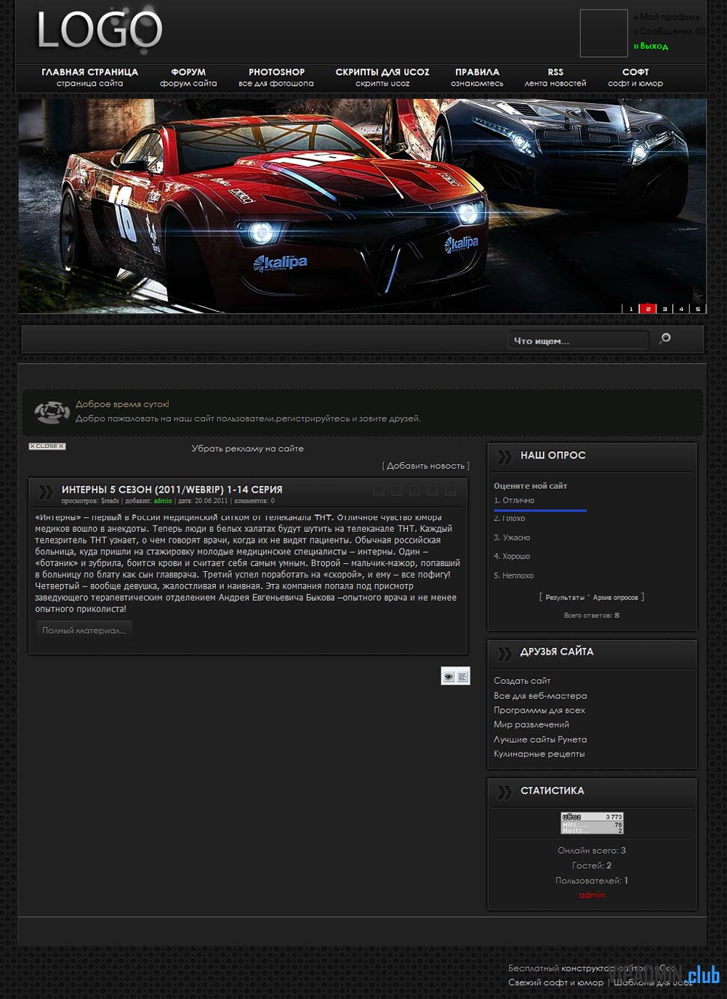Click 'Убрать рекламу на сайте' link

click(248, 448)
